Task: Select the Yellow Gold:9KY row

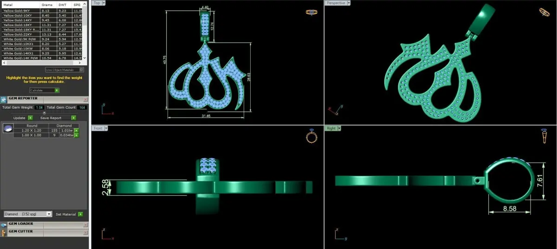Action: coord(42,11)
